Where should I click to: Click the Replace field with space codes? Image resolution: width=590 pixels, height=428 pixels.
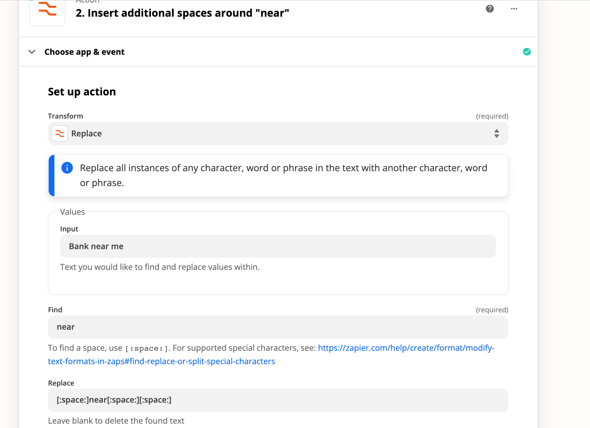tap(278, 400)
